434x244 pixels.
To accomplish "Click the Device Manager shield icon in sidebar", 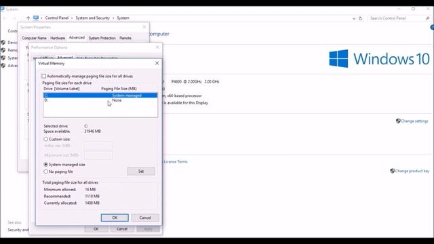I will (3, 42).
